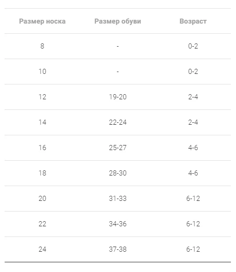Viewport: 236px width, 272px height.
Task: Click age 0-2 in the size 8 row
Action: click(x=193, y=46)
